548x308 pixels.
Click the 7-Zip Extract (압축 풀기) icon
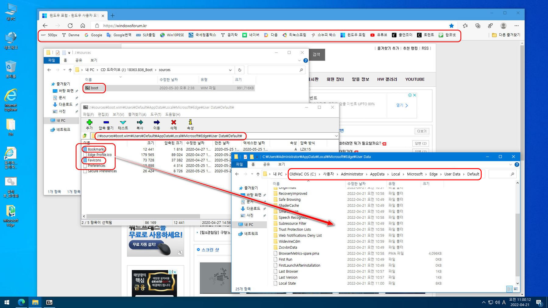coord(106,122)
